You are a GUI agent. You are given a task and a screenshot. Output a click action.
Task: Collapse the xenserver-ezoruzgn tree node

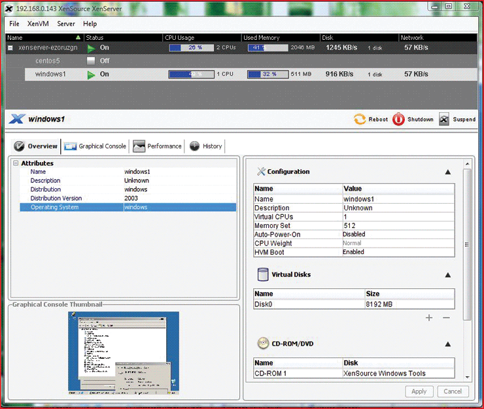point(10,48)
